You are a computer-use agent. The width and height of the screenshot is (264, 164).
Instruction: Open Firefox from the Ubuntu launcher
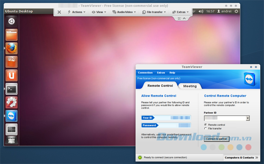(11, 48)
